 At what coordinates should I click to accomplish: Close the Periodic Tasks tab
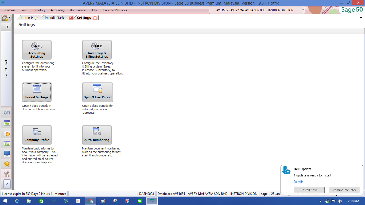(x=71, y=18)
